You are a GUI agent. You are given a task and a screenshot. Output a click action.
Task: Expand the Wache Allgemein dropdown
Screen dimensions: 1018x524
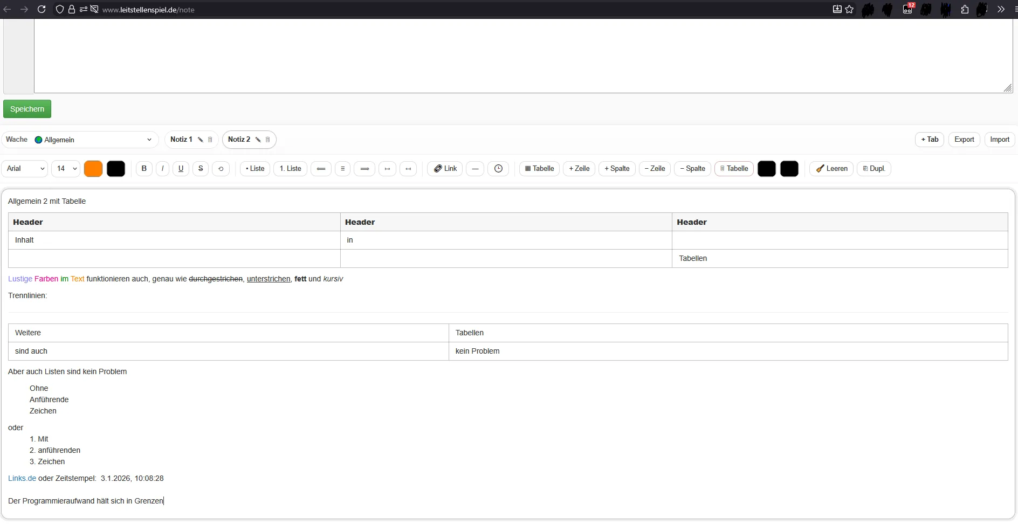94,140
